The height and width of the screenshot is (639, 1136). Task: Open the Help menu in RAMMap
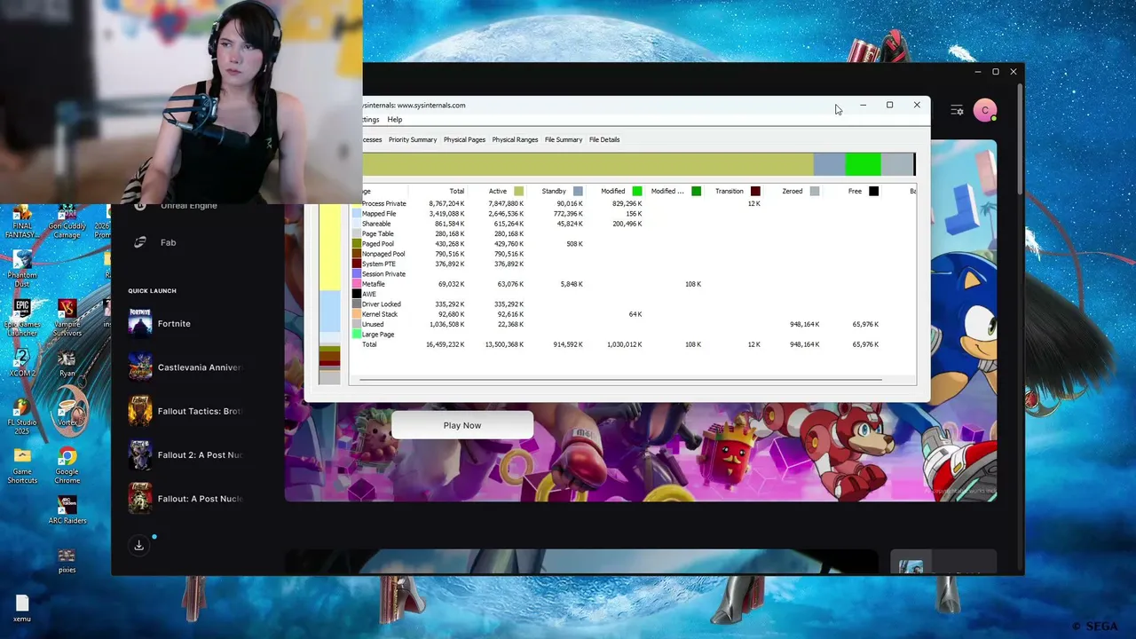[395, 120]
